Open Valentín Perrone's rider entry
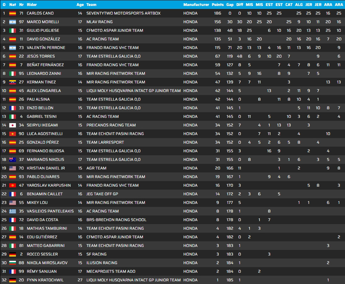This screenshot has width=345, height=284. 46,48
